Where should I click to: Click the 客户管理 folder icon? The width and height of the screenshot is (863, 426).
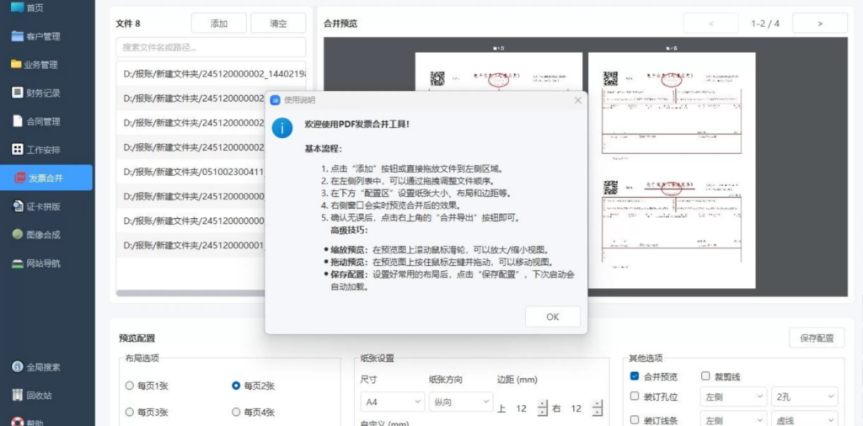coord(18,36)
